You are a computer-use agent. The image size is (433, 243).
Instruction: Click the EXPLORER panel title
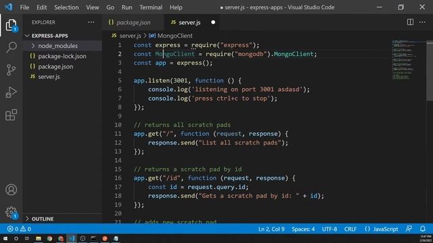tap(43, 22)
